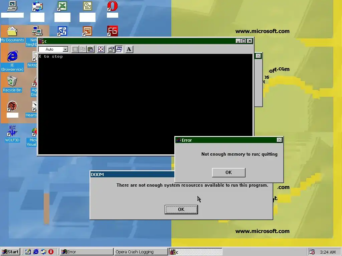Launch the round red game shortcut icon
The image size is (342, 256).
point(12,106)
